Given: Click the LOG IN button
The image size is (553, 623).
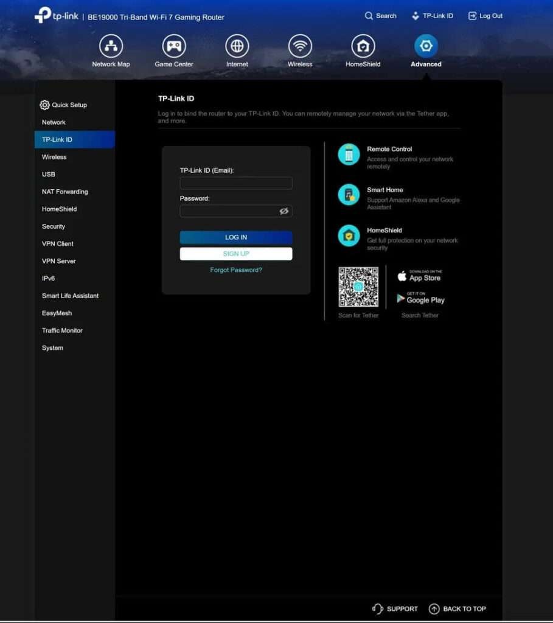Looking at the screenshot, I should coord(236,237).
